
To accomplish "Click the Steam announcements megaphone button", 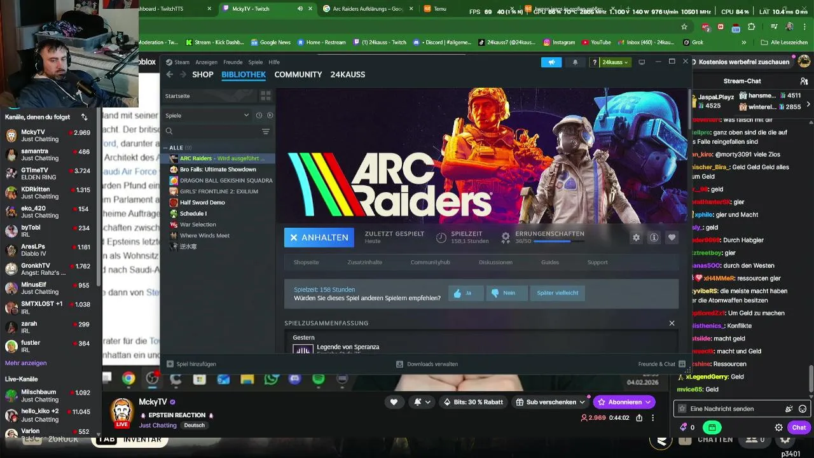I will 551,62.
